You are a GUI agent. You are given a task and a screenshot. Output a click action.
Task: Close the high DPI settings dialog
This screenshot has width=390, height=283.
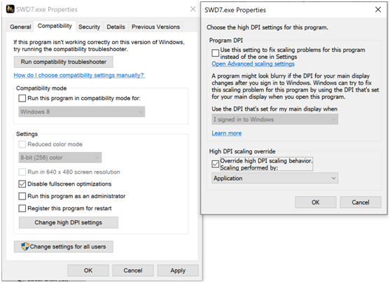(x=378, y=10)
